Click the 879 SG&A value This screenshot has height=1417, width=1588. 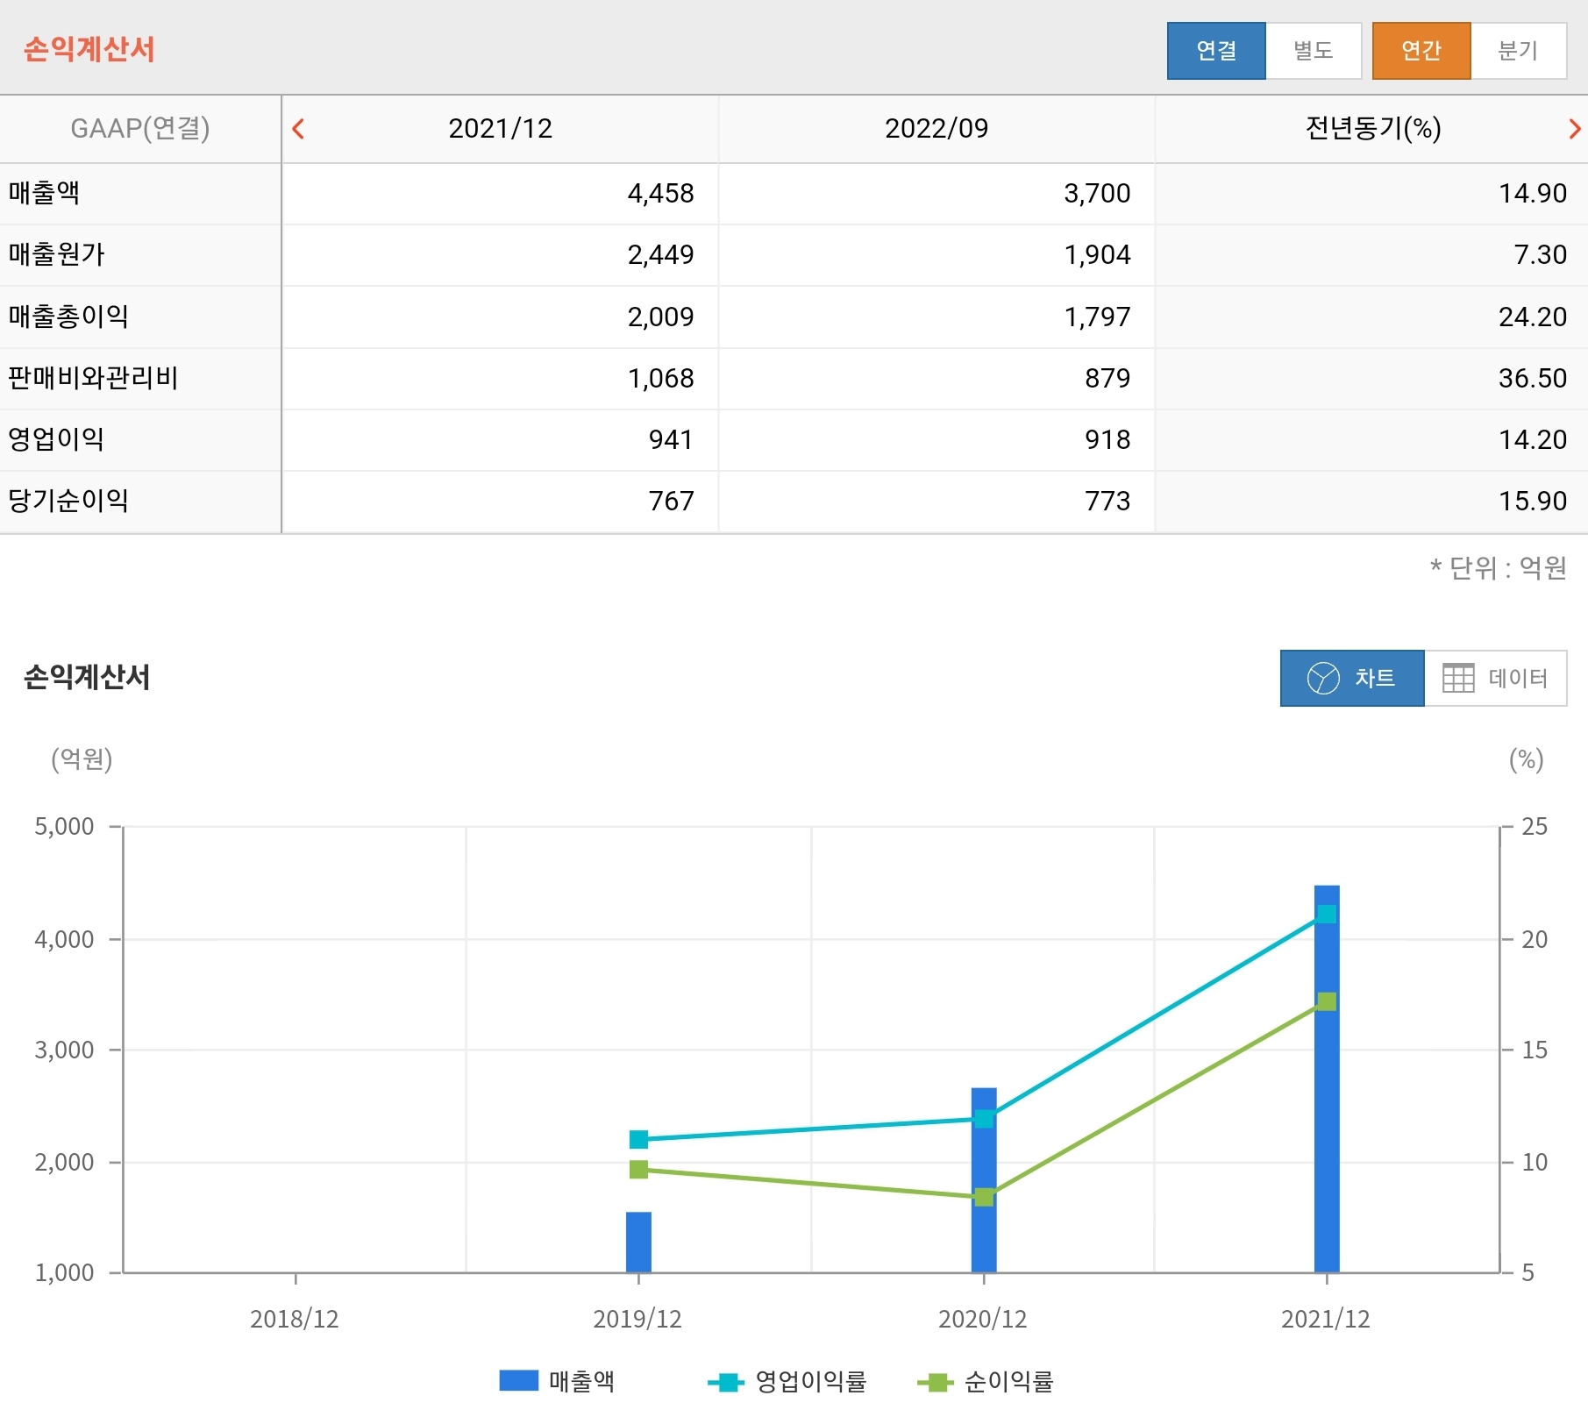tap(1107, 378)
